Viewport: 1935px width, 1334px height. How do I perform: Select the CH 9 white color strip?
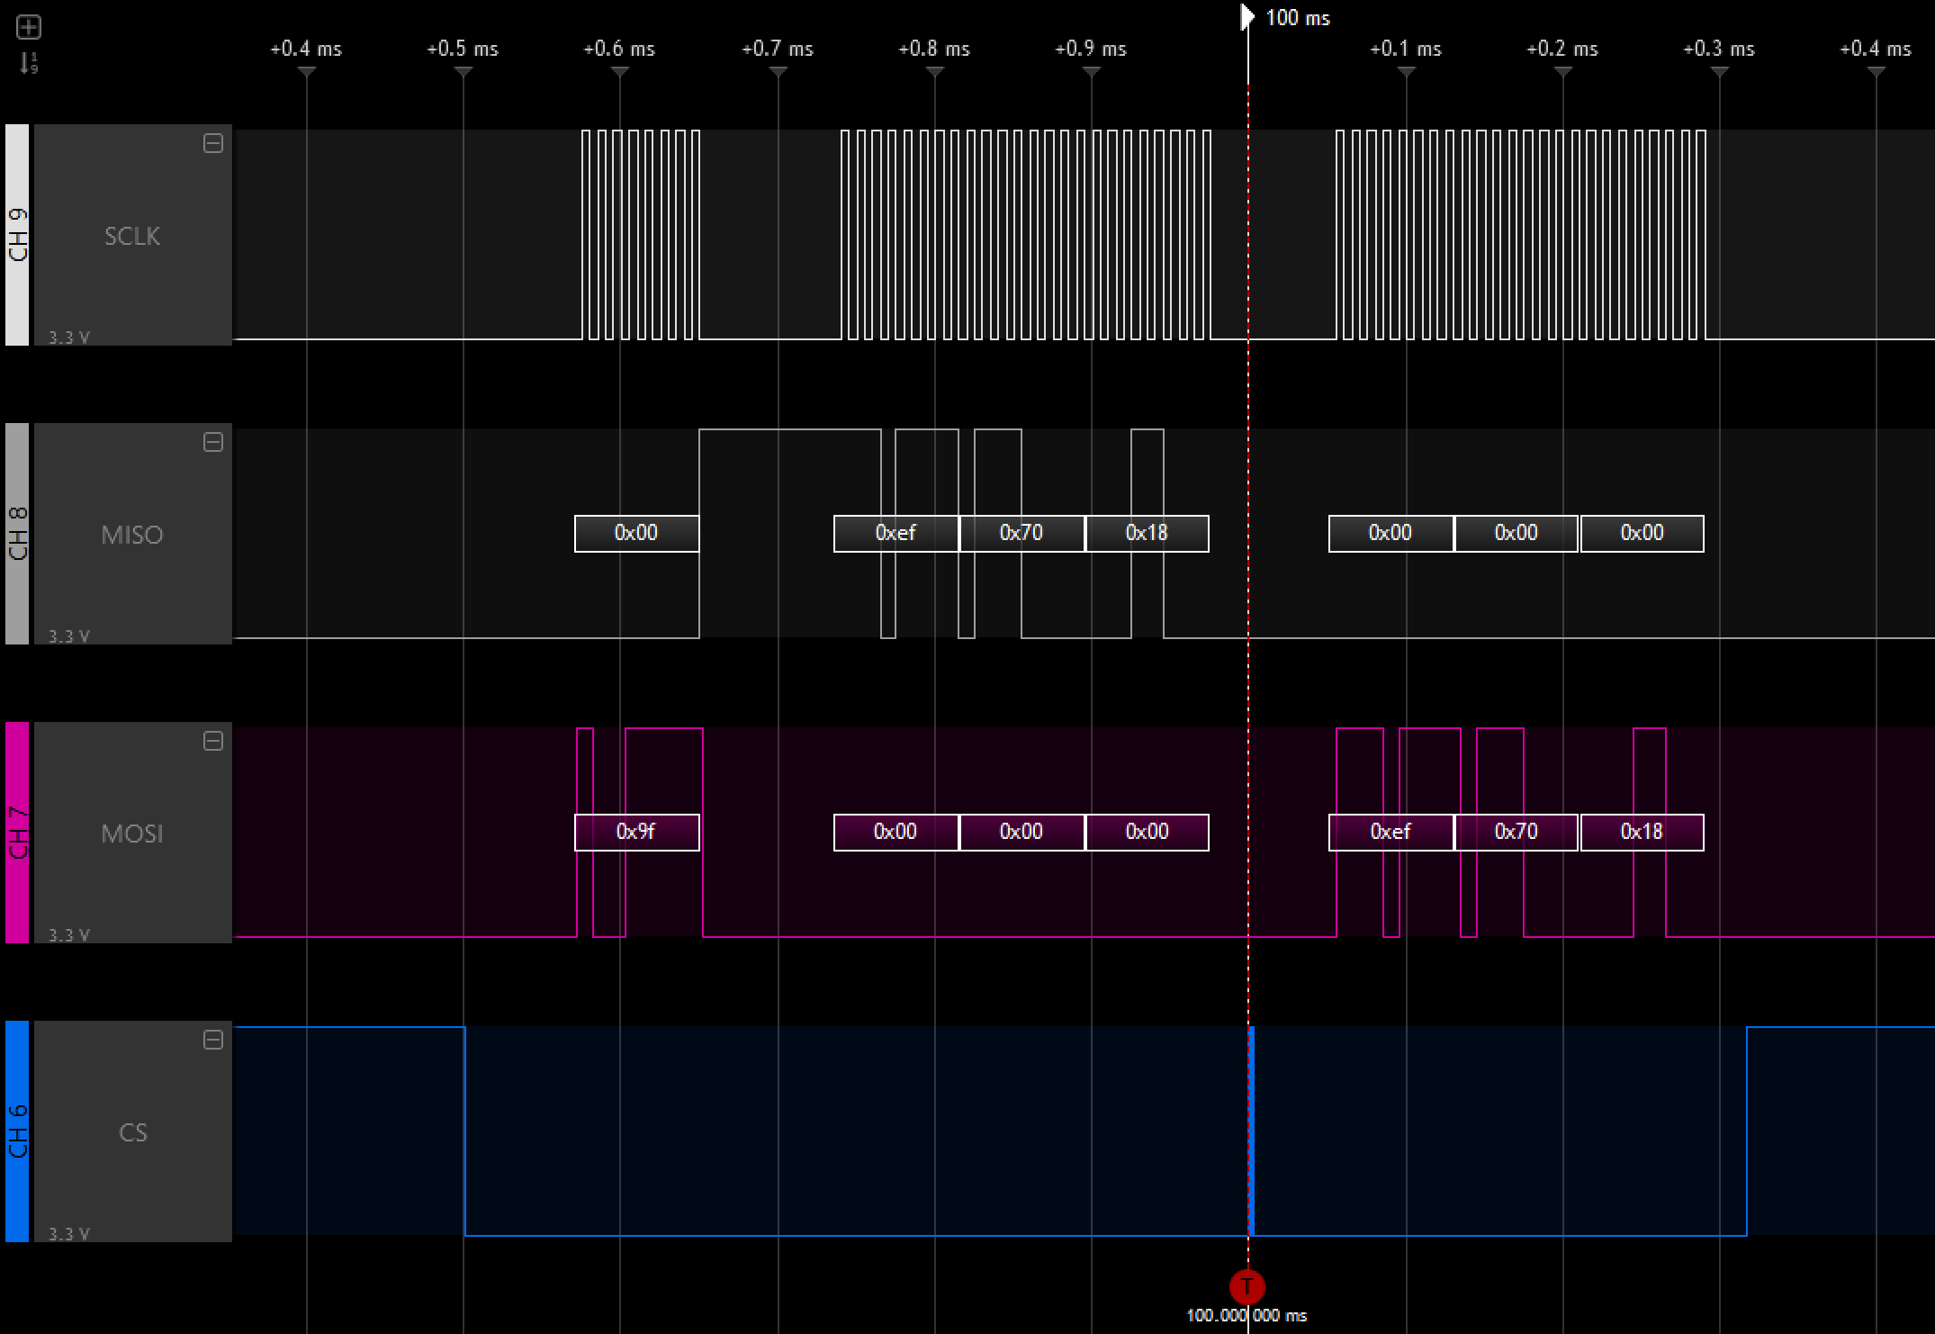point(17,235)
